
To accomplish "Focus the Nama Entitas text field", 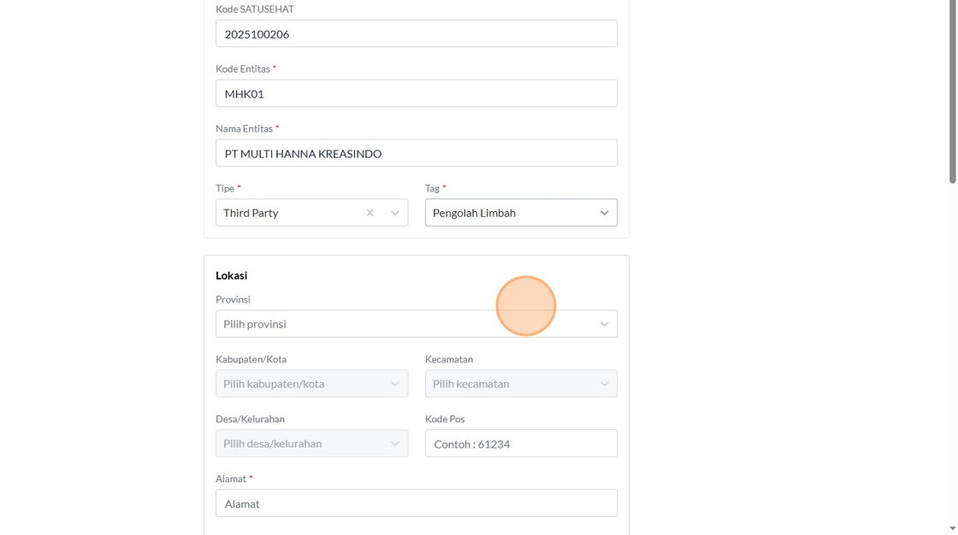I will (416, 154).
